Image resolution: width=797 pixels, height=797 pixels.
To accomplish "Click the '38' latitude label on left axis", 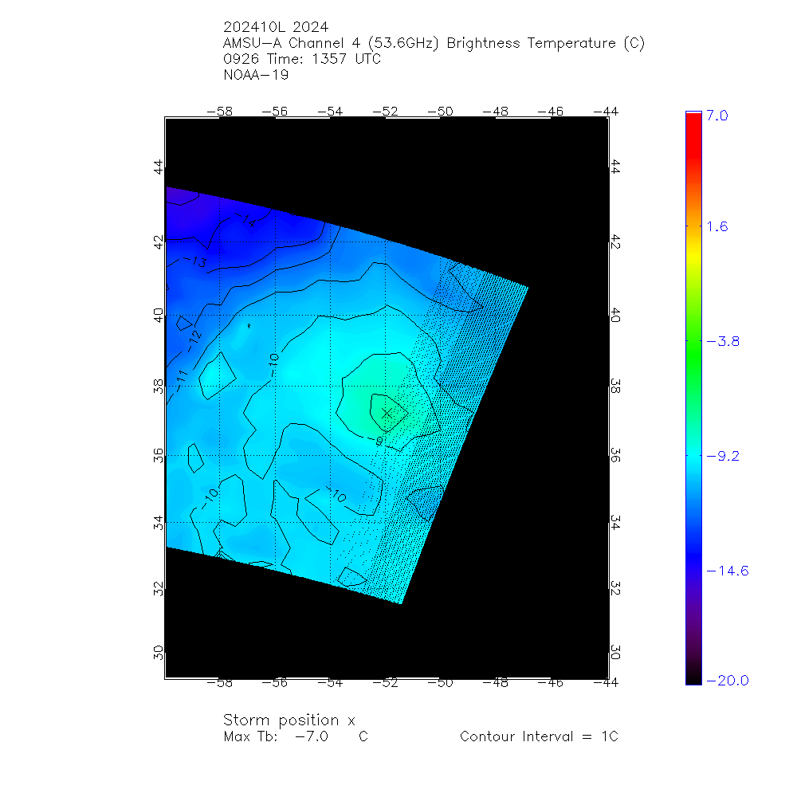I will 159,387.
